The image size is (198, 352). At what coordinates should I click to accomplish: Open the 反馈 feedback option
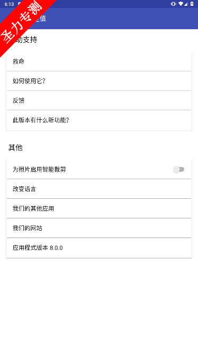[99, 101]
